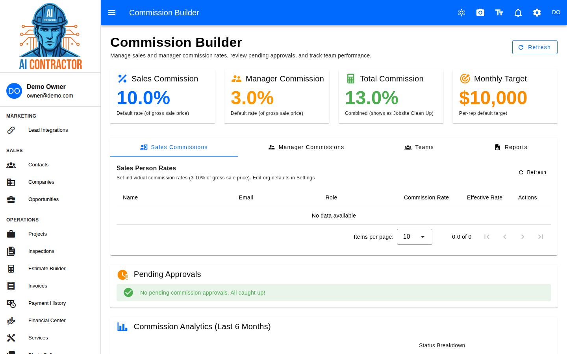
Task: Click the owner@demo.com email text
Action: click(x=50, y=96)
